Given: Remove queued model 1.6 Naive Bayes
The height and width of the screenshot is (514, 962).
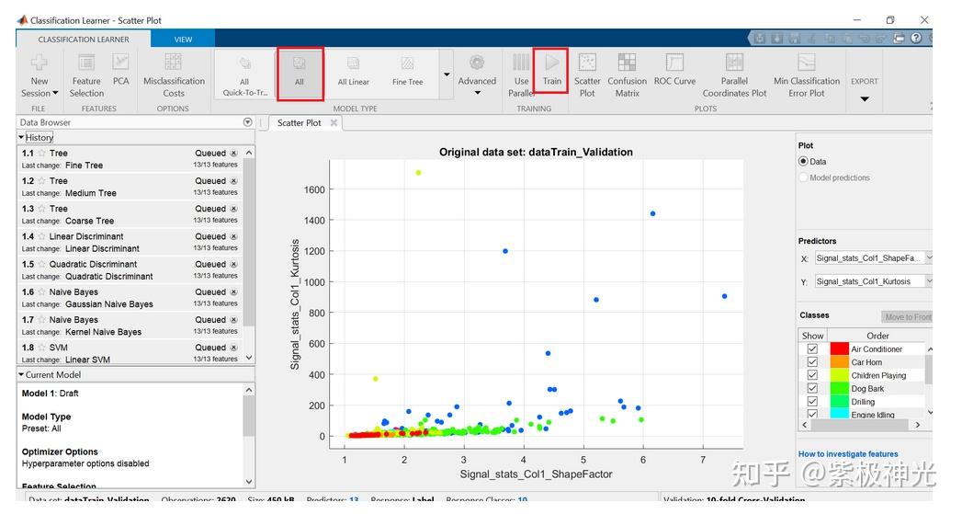Looking at the screenshot, I should pos(233,291).
